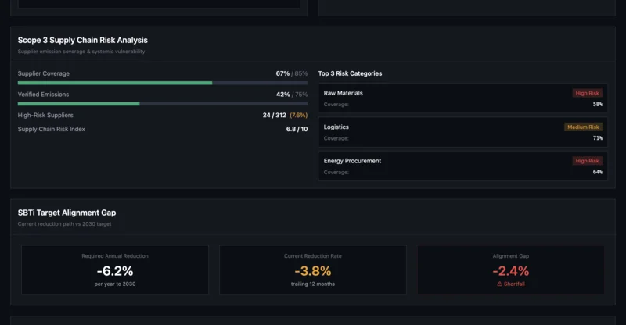Click the 6.8 / 10 Supply Chain Risk Index value

297,129
